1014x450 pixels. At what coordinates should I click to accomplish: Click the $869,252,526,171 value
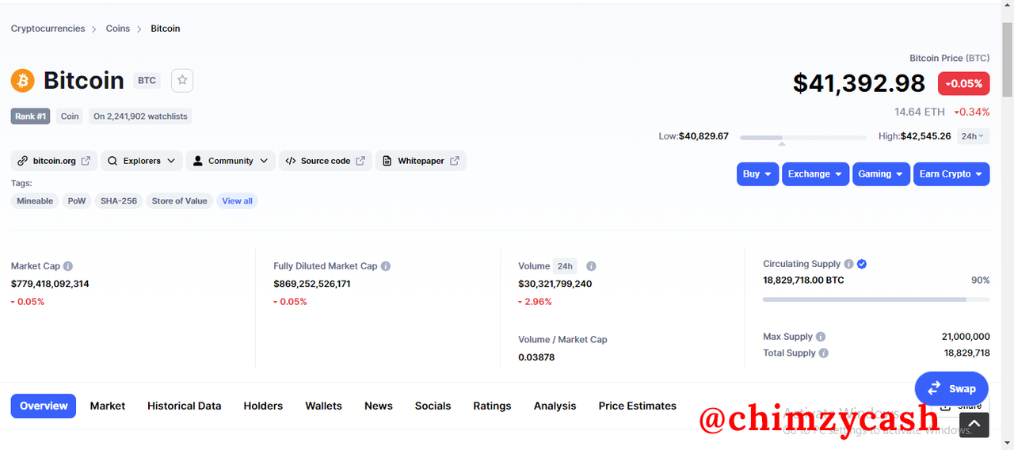pos(312,284)
